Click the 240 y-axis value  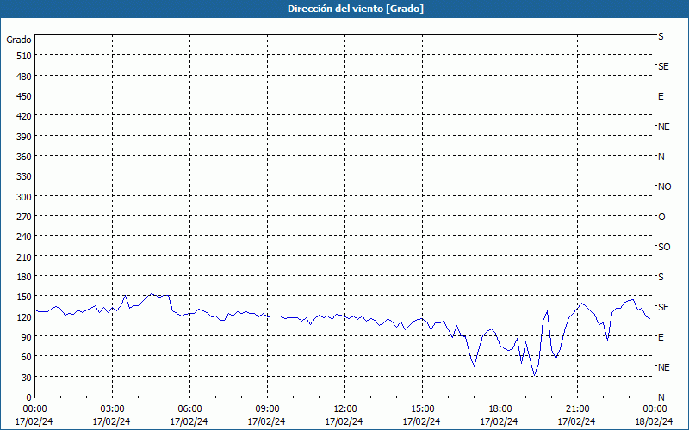24,237
